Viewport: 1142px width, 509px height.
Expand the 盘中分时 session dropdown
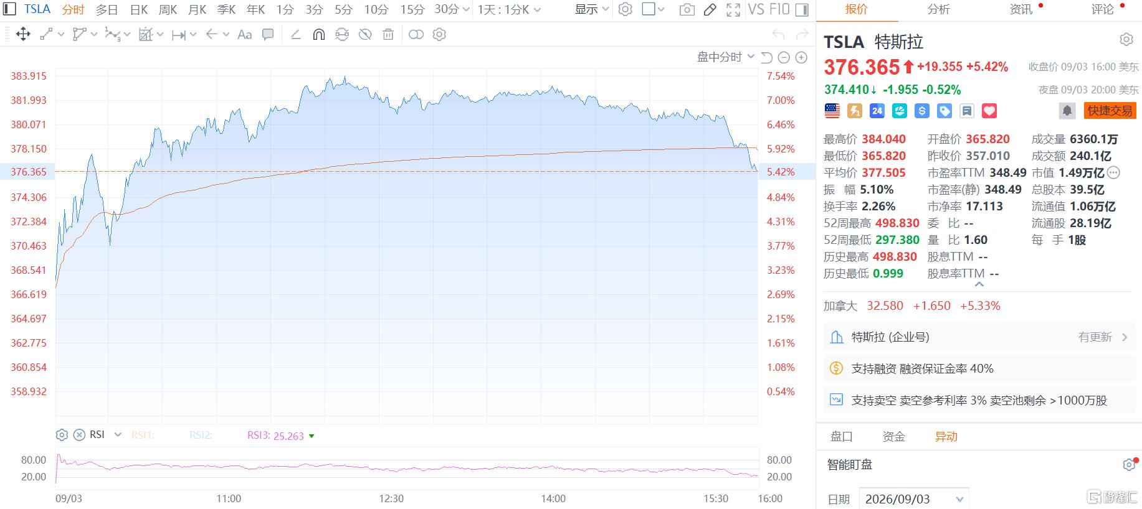click(x=726, y=57)
